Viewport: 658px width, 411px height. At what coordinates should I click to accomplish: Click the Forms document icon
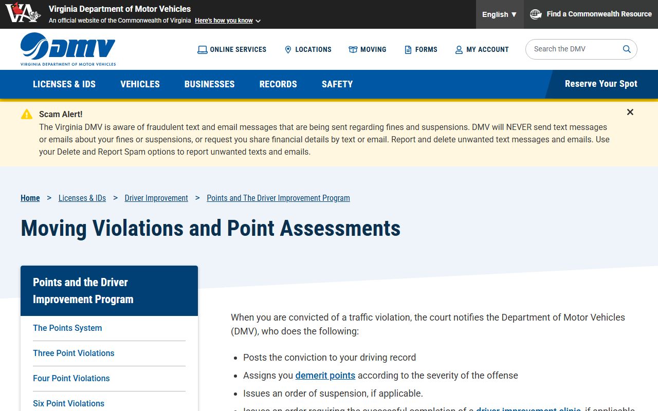[408, 50]
